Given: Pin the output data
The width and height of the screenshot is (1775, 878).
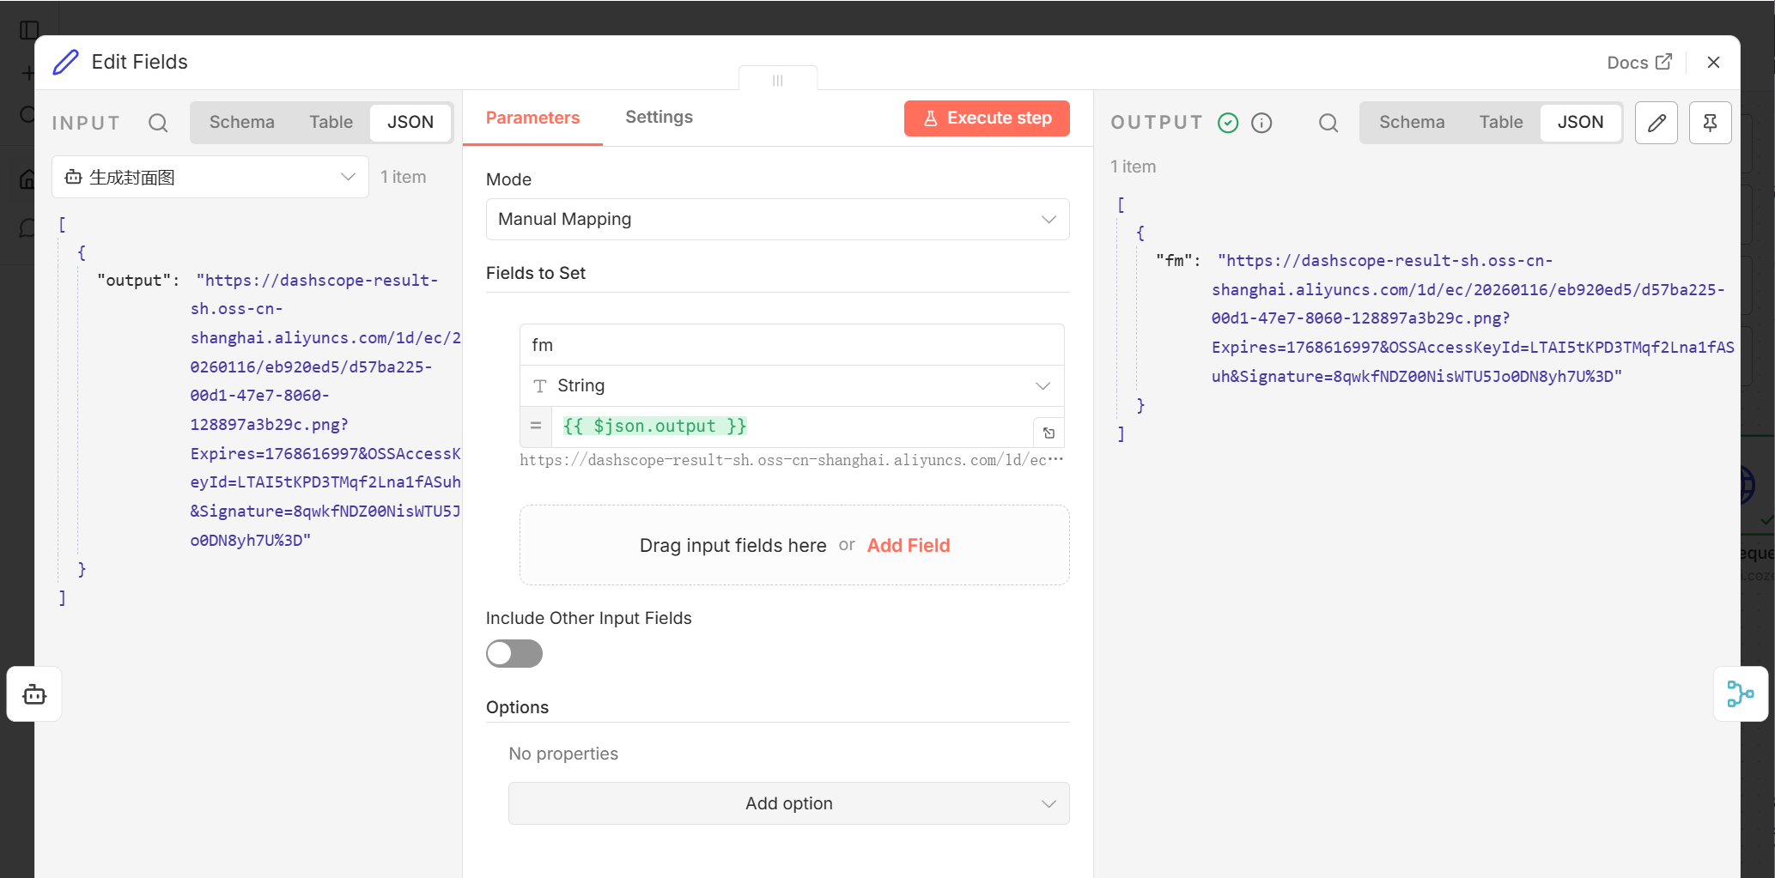Looking at the screenshot, I should 1710,123.
